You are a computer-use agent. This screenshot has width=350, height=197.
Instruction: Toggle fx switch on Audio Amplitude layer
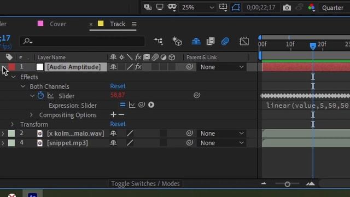point(138,67)
